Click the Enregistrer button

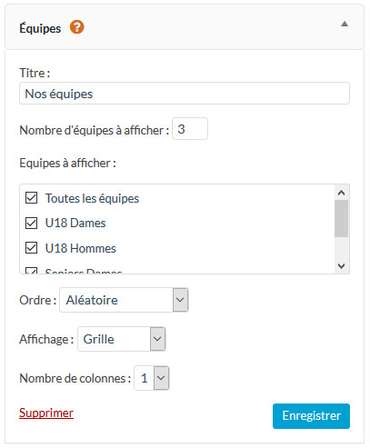click(x=311, y=416)
